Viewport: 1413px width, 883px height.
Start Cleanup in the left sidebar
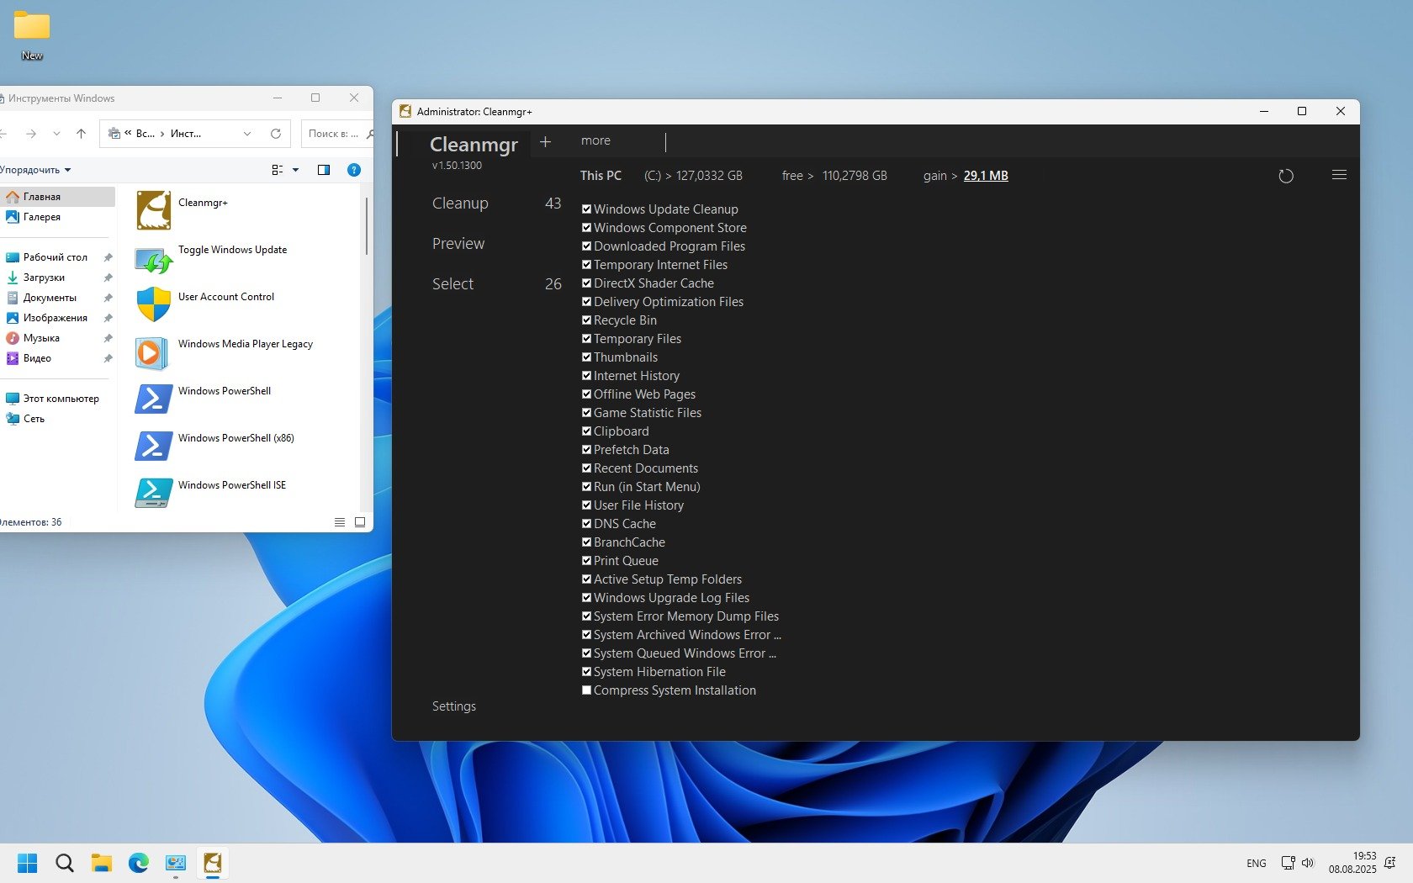pos(460,204)
